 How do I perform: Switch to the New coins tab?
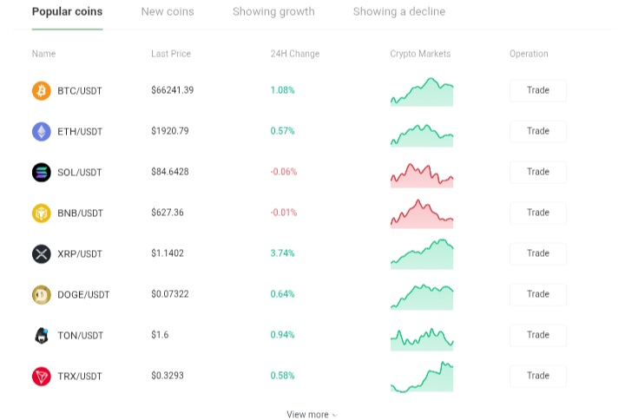[x=168, y=11]
